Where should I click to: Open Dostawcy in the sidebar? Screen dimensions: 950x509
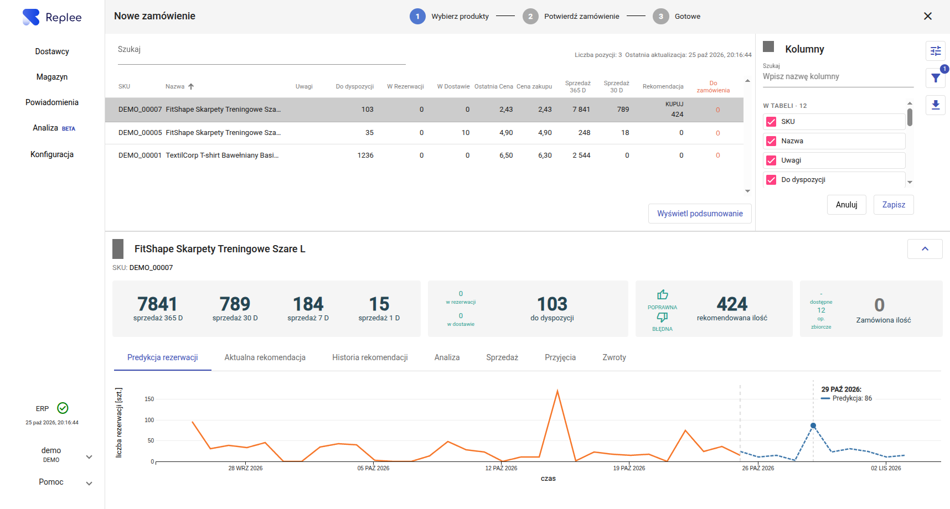click(x=52, y=51)
